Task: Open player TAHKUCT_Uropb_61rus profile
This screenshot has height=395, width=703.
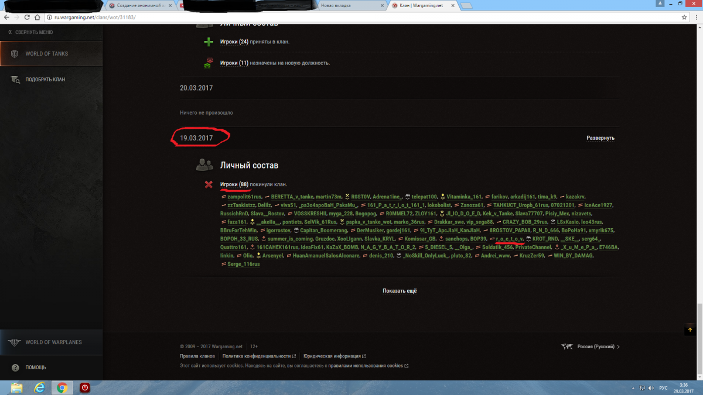Action: coord(522,205)
